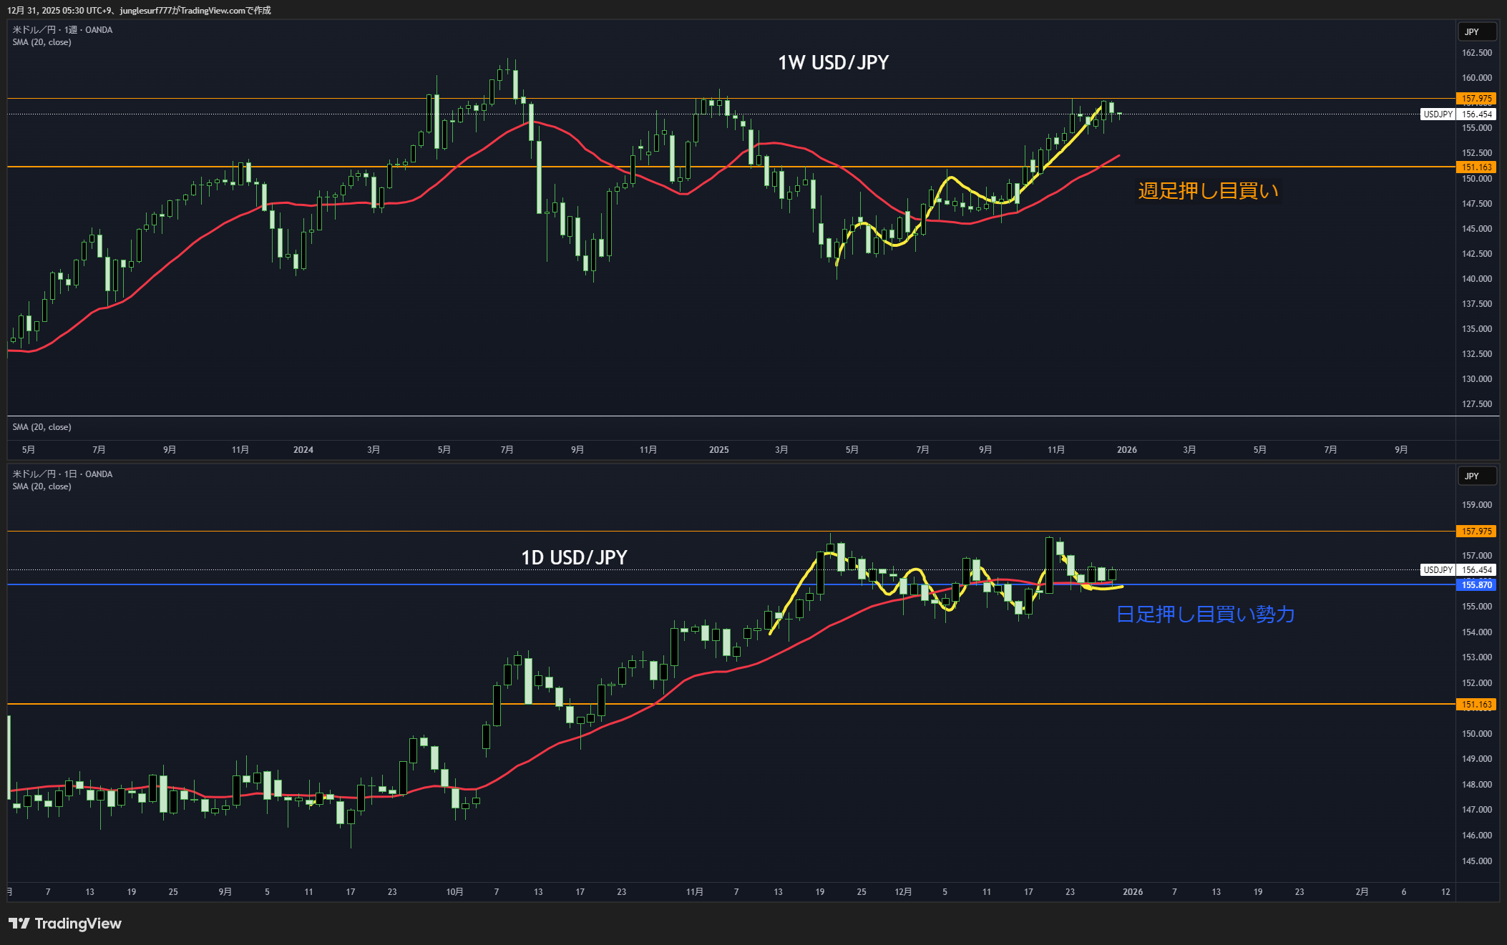
Task: Click the orange 151.163 price label on weekly chart
Action: tap(1476, 167)
